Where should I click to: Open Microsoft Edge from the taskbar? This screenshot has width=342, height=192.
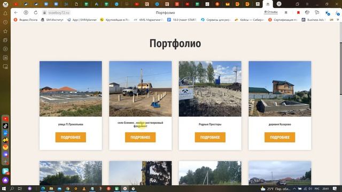43,189
